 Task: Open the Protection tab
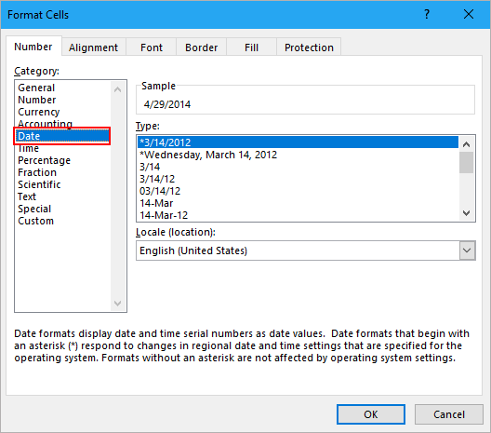pos(309,47)
